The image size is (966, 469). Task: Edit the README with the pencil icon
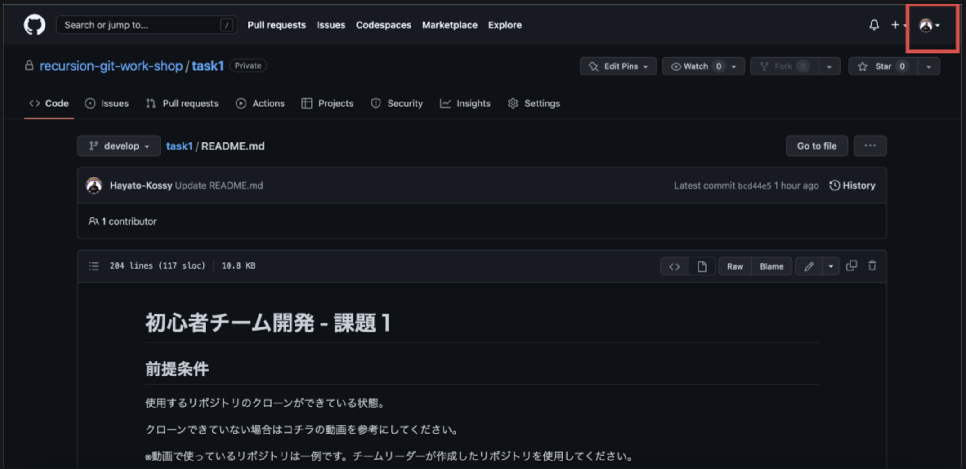coord(809,266)
